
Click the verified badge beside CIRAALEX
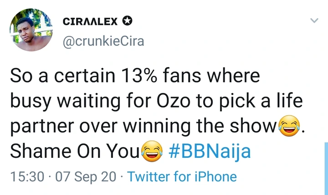[x=127, y=21]
